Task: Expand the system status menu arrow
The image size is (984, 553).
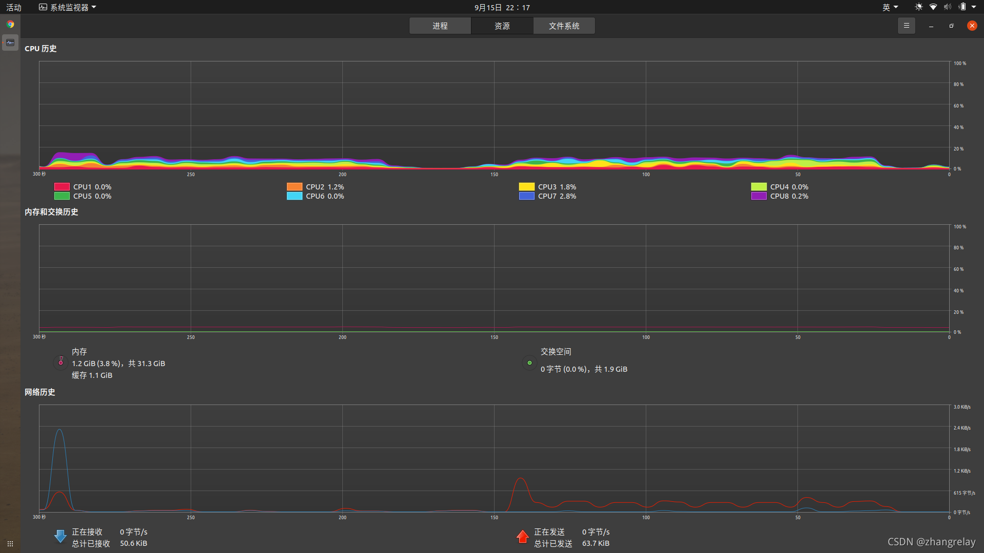Action: coord(974,7)
